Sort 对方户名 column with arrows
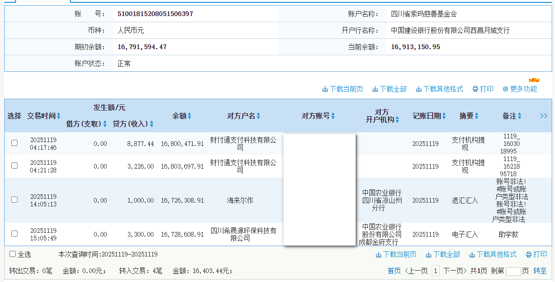Viewport: 555px width, 282px height. (x=258, y=116)
